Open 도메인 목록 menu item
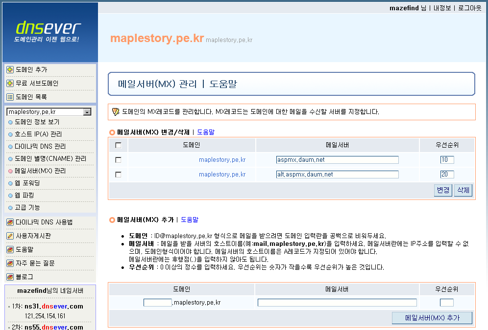 (x=31, y=97)
